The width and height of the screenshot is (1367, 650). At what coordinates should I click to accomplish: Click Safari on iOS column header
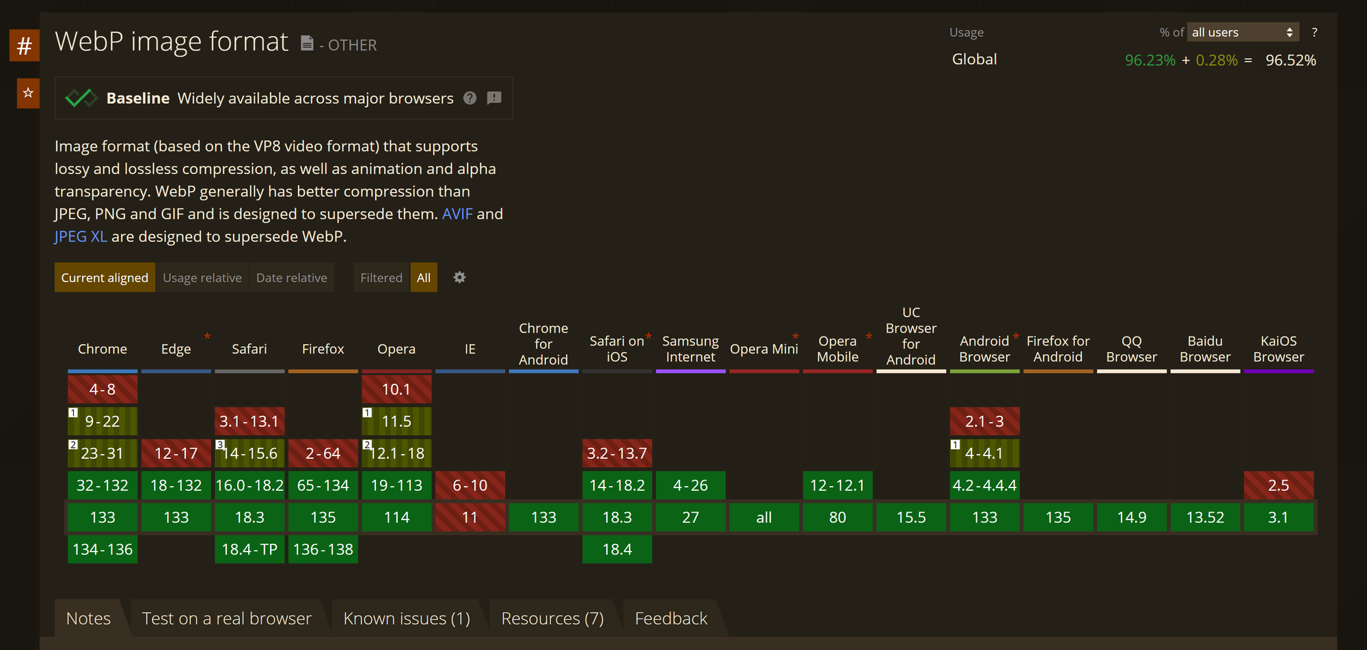pos(617,349)
